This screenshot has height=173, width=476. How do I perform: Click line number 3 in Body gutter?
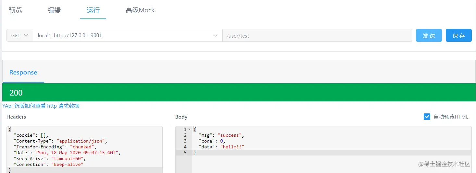click(x=185, y=141)
